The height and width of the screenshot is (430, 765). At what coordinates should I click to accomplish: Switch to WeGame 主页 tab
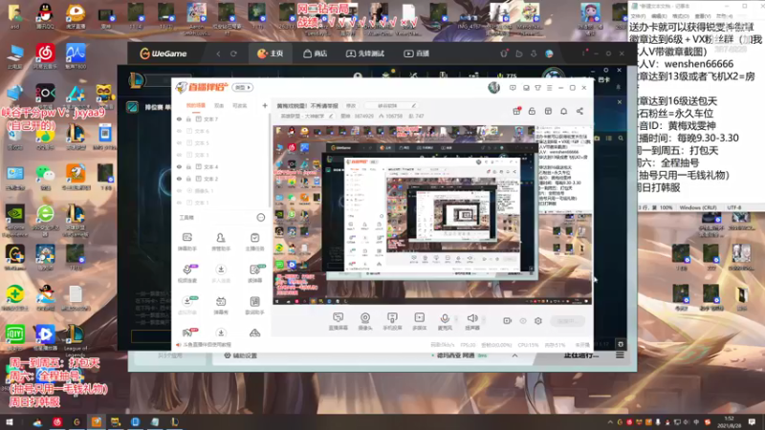point(270,54)
